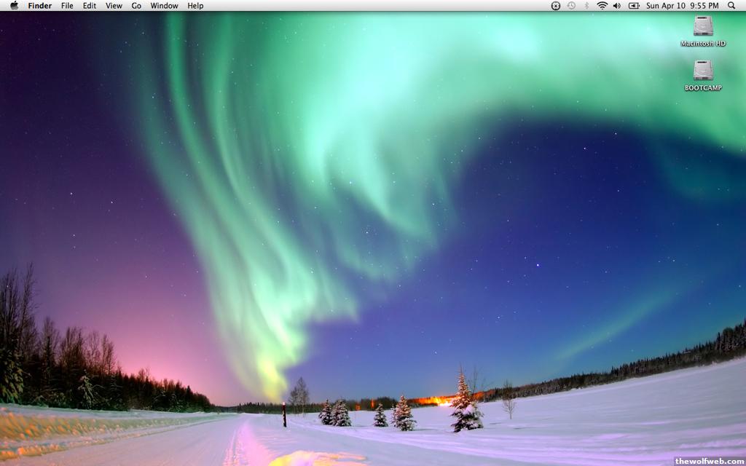The height and width of the screenshot is (466, 746).
Task: Click the circular status icon beside Time Machine
Action: coord(556,6)
